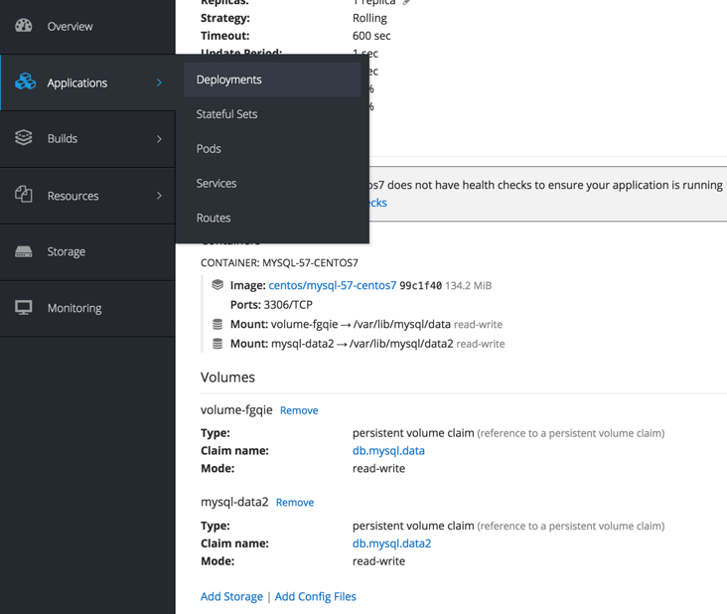Click the database icon next to mysql-data2 mount

click(x=218, y=344)
